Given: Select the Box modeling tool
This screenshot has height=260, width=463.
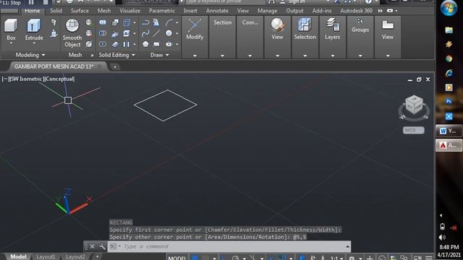Looking at the screenshot, I should pyautogui.click(x=11, y=30).
